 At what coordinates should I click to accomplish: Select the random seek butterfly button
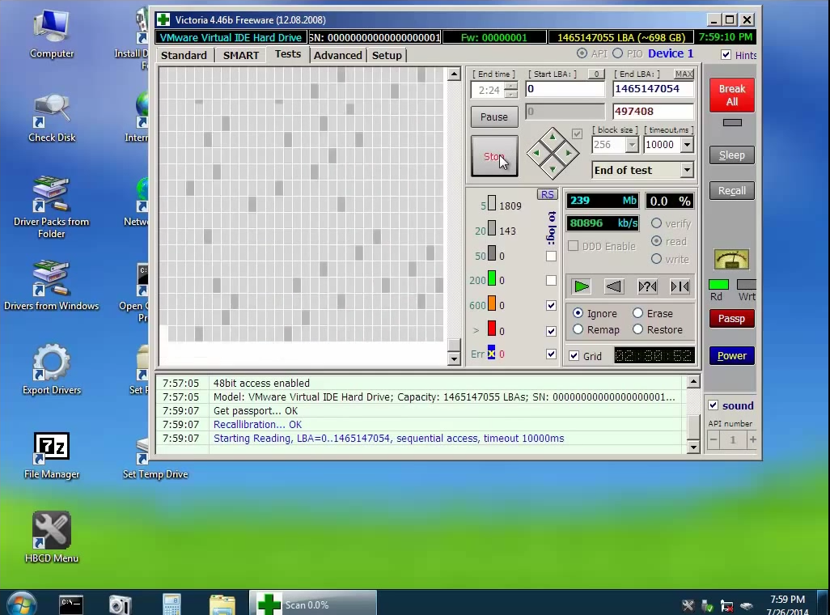[x=647, y=286]
